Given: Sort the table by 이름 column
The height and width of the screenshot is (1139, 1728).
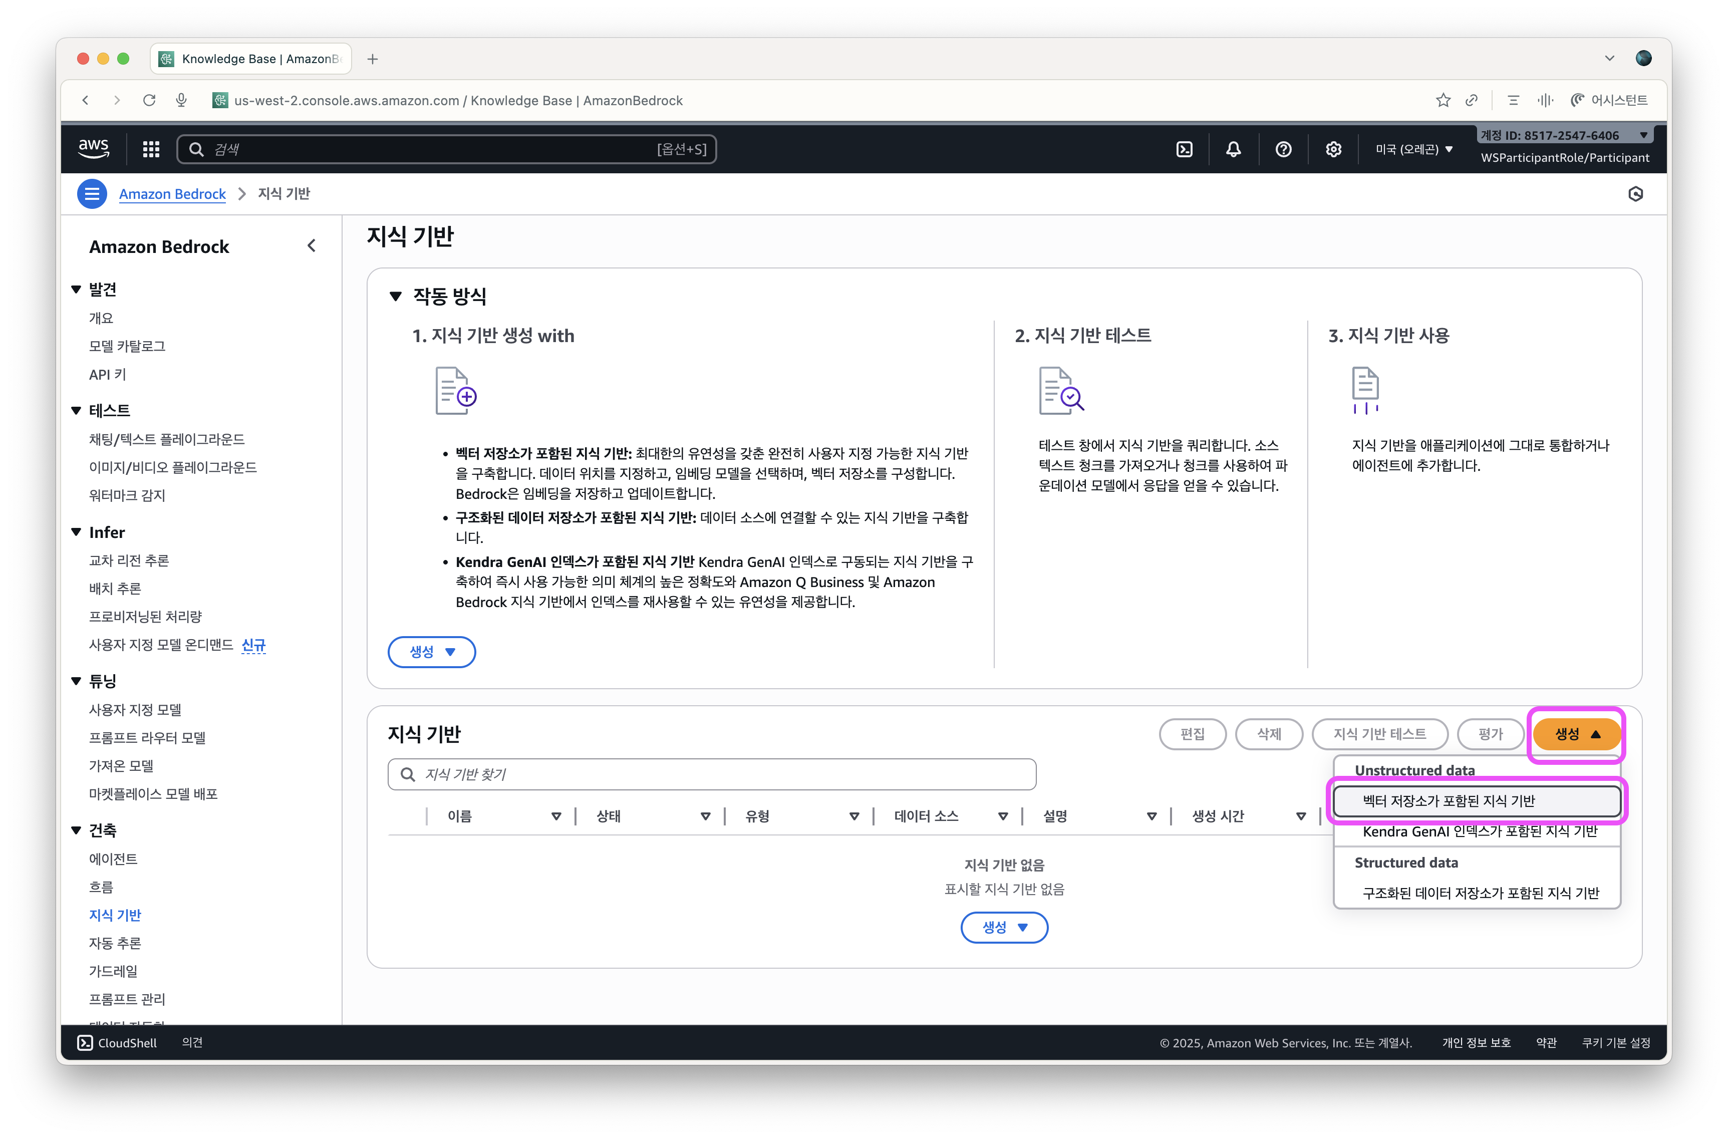Looking at the screenshot, I should click(x=556, y=816).
